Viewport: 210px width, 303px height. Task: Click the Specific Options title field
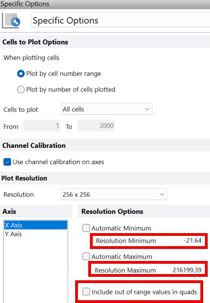[x=121, y=20]
